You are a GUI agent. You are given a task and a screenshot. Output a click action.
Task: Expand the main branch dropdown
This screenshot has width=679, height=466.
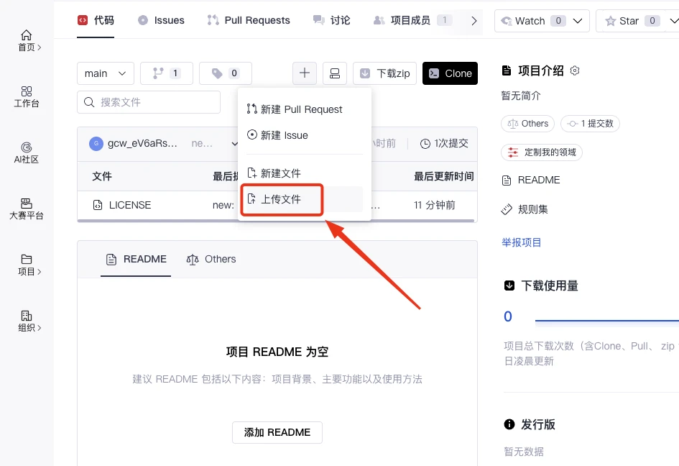(x=105, y=73)
